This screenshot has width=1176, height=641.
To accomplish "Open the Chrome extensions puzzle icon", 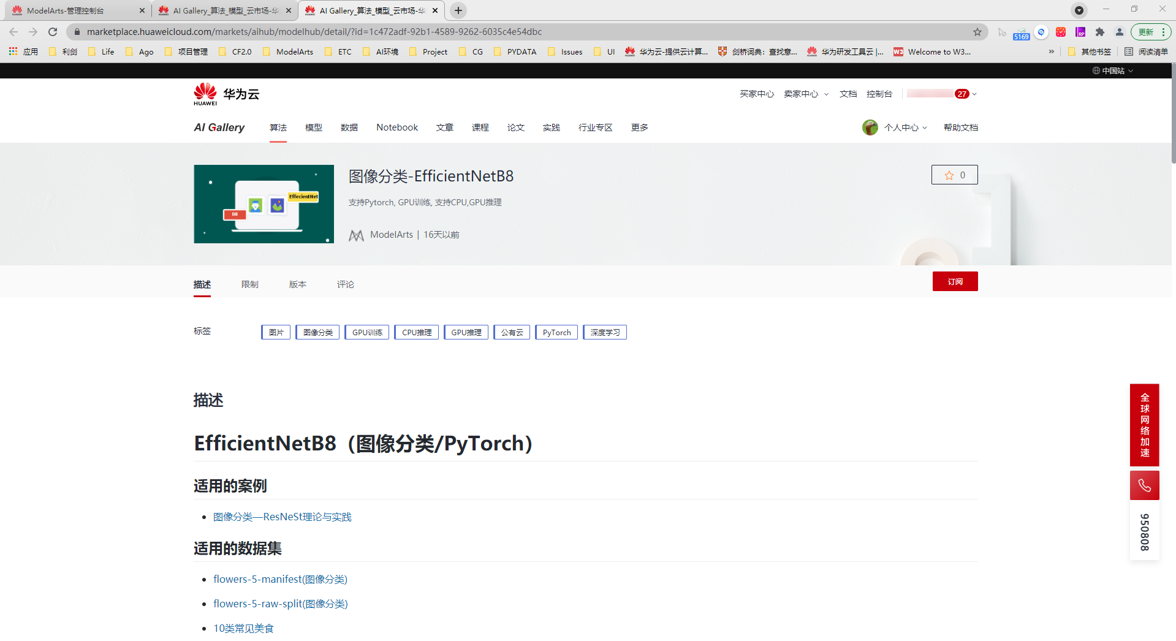I will click(1100, 32).
